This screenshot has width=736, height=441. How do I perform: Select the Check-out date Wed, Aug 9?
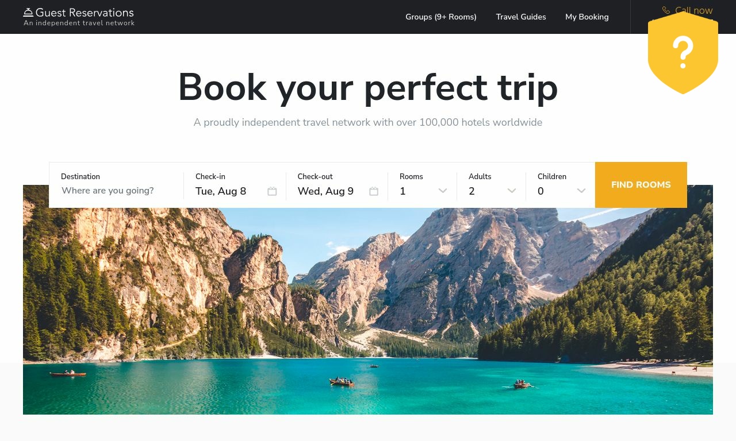click(x=325, y=191)
